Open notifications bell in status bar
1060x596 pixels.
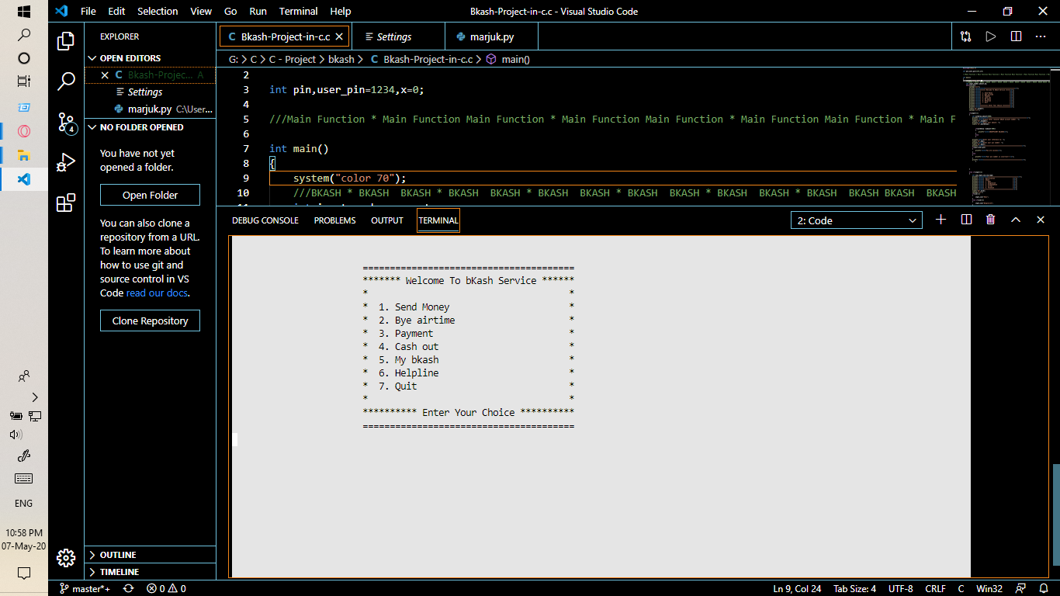[1044, 588]
